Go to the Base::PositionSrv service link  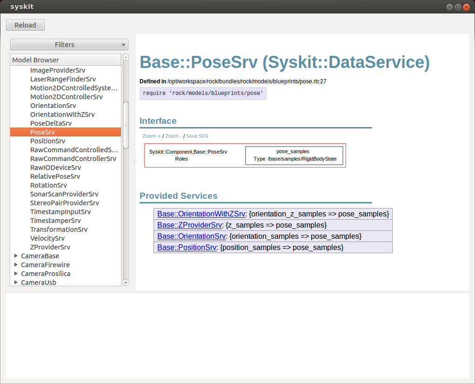click(187, 248)
